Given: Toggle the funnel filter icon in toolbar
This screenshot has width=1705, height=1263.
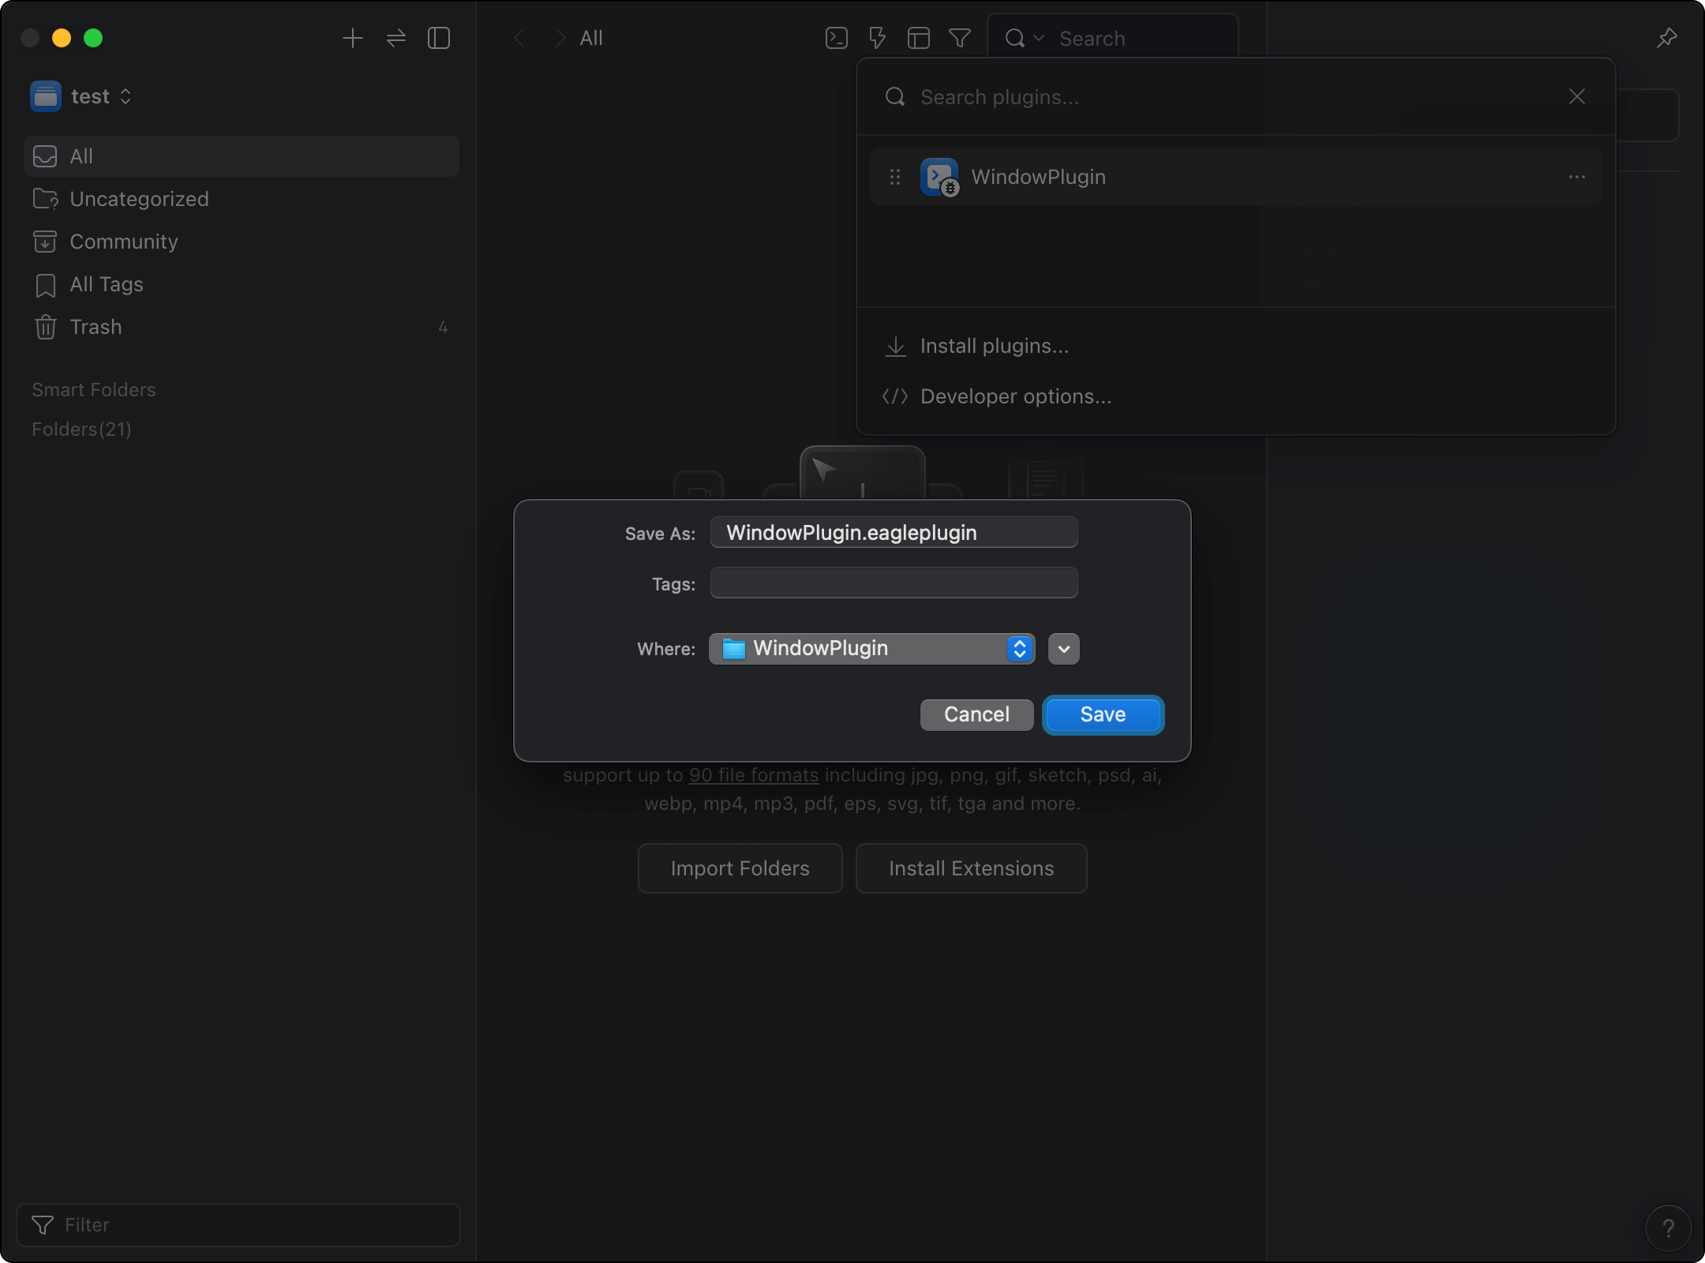Looking at the screenshot, I should click(959, 38).
